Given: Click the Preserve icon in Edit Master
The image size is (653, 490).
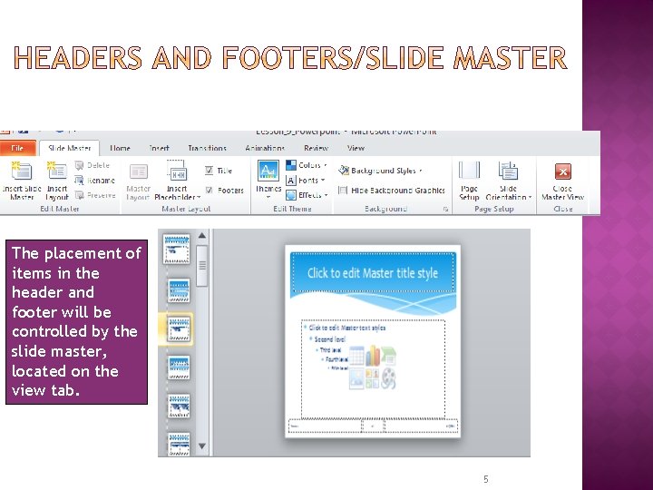Looking at the screenshot, I should 79,194.
